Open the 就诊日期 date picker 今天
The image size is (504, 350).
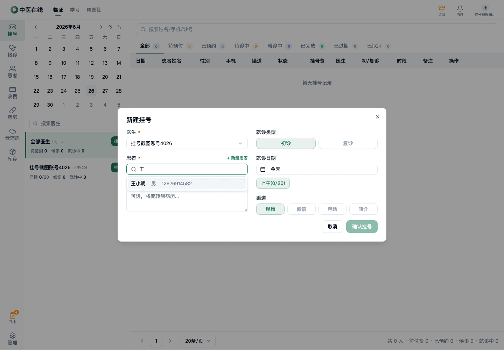[317, 169]
